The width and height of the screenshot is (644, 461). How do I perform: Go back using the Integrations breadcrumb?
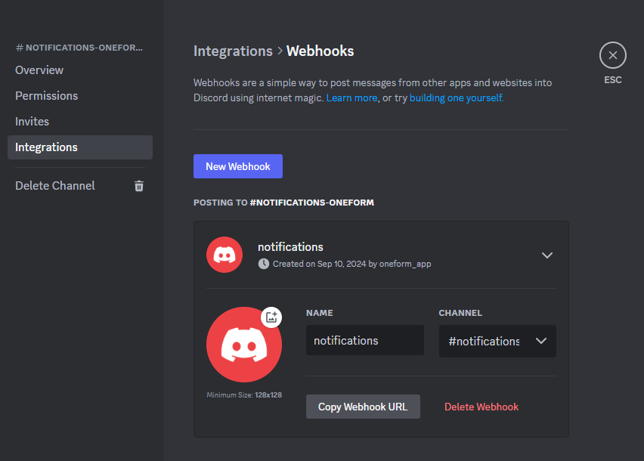coord(233,51)
